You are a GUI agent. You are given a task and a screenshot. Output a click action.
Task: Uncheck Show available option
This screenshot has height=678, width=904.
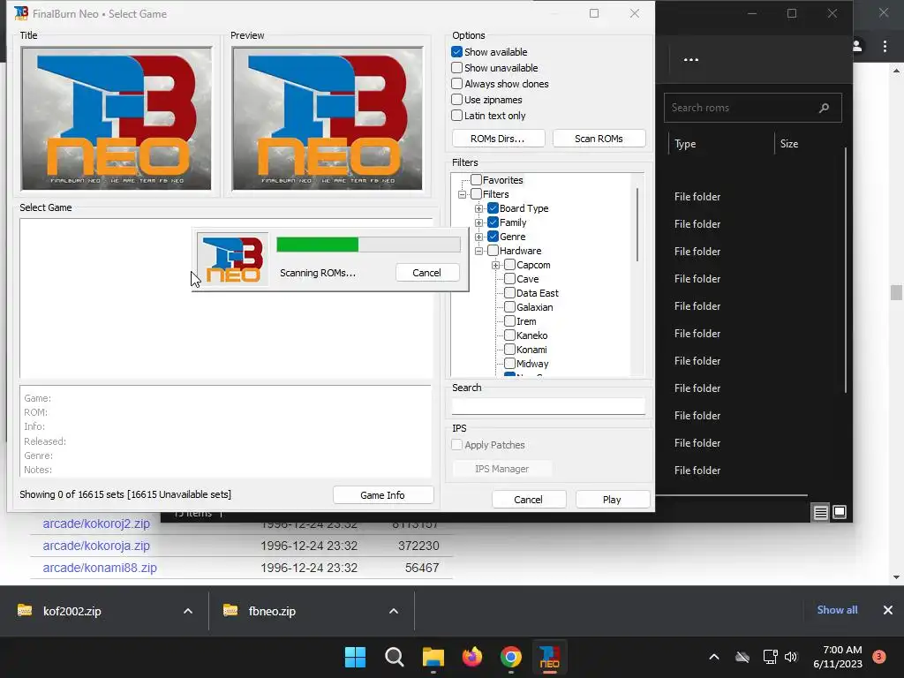click(456, 52)
